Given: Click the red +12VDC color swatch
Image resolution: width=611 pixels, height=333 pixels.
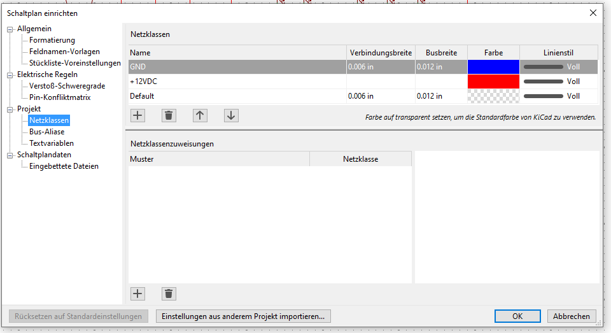Looking at the screenshot, I should click(493, 81).
